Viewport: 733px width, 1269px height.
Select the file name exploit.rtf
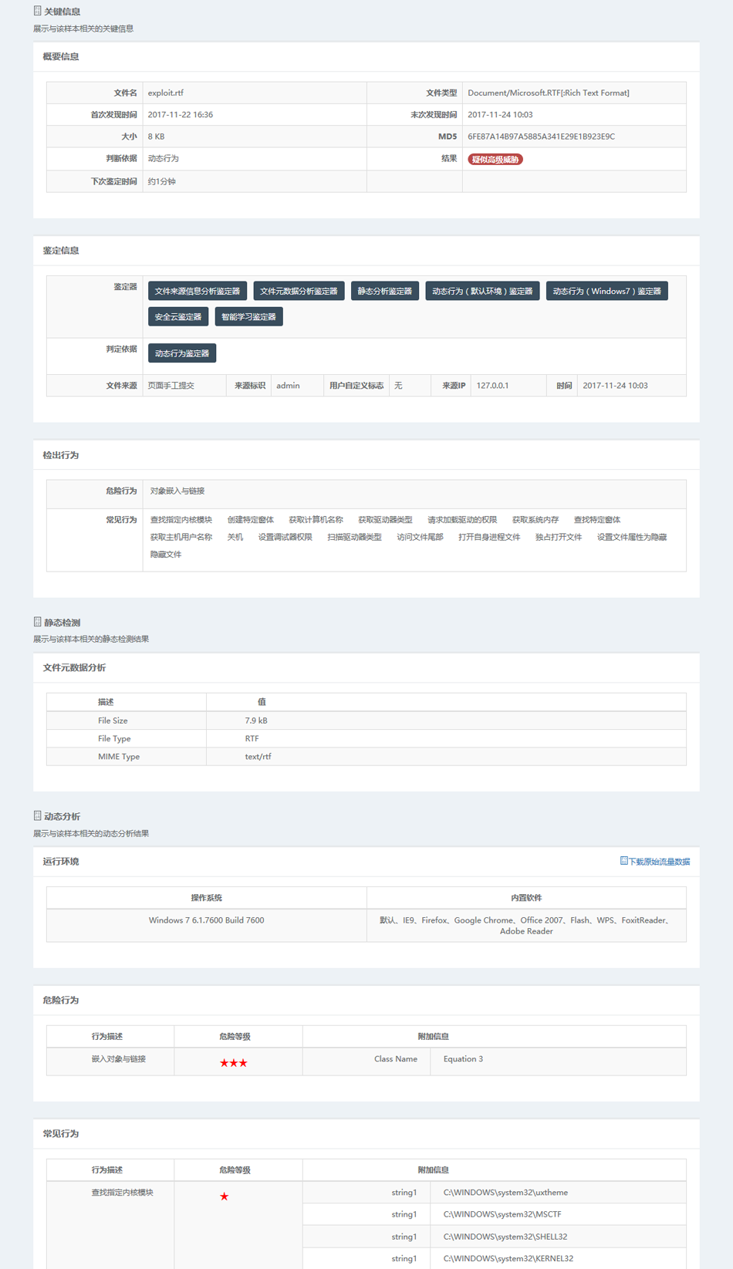coord(166,93)
